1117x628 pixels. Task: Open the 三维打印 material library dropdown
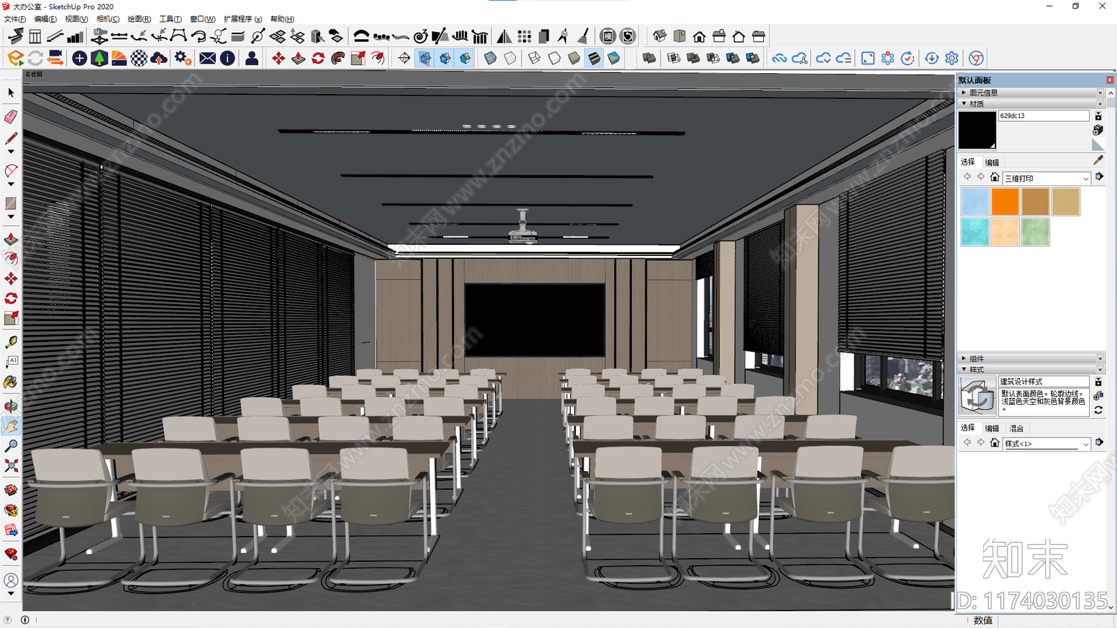click(x=1046, y=178)
